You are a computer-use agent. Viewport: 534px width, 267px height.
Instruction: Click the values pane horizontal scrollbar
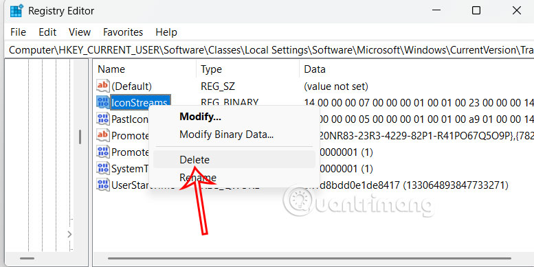309,258
